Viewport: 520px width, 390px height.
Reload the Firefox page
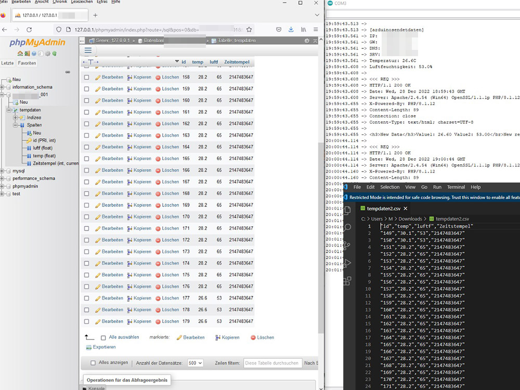click(x=29, y=30)
